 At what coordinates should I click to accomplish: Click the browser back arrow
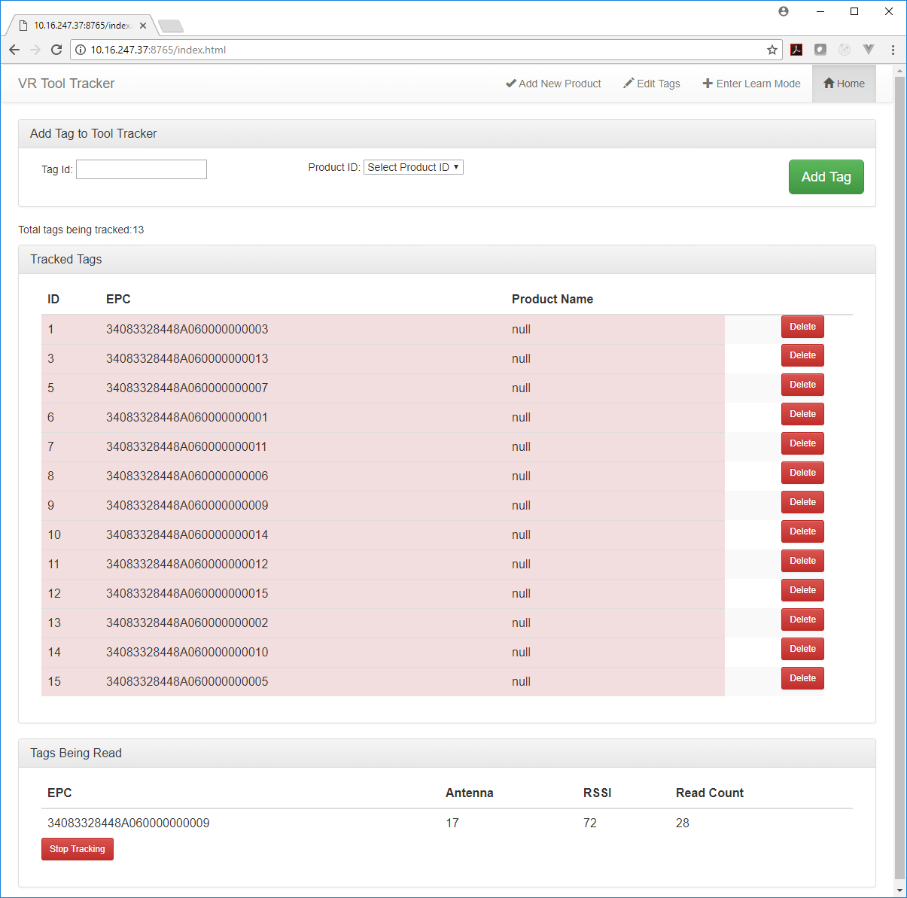14,50
